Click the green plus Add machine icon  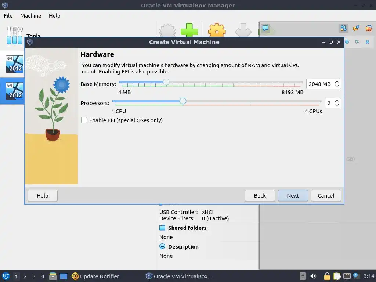point(189,30)
